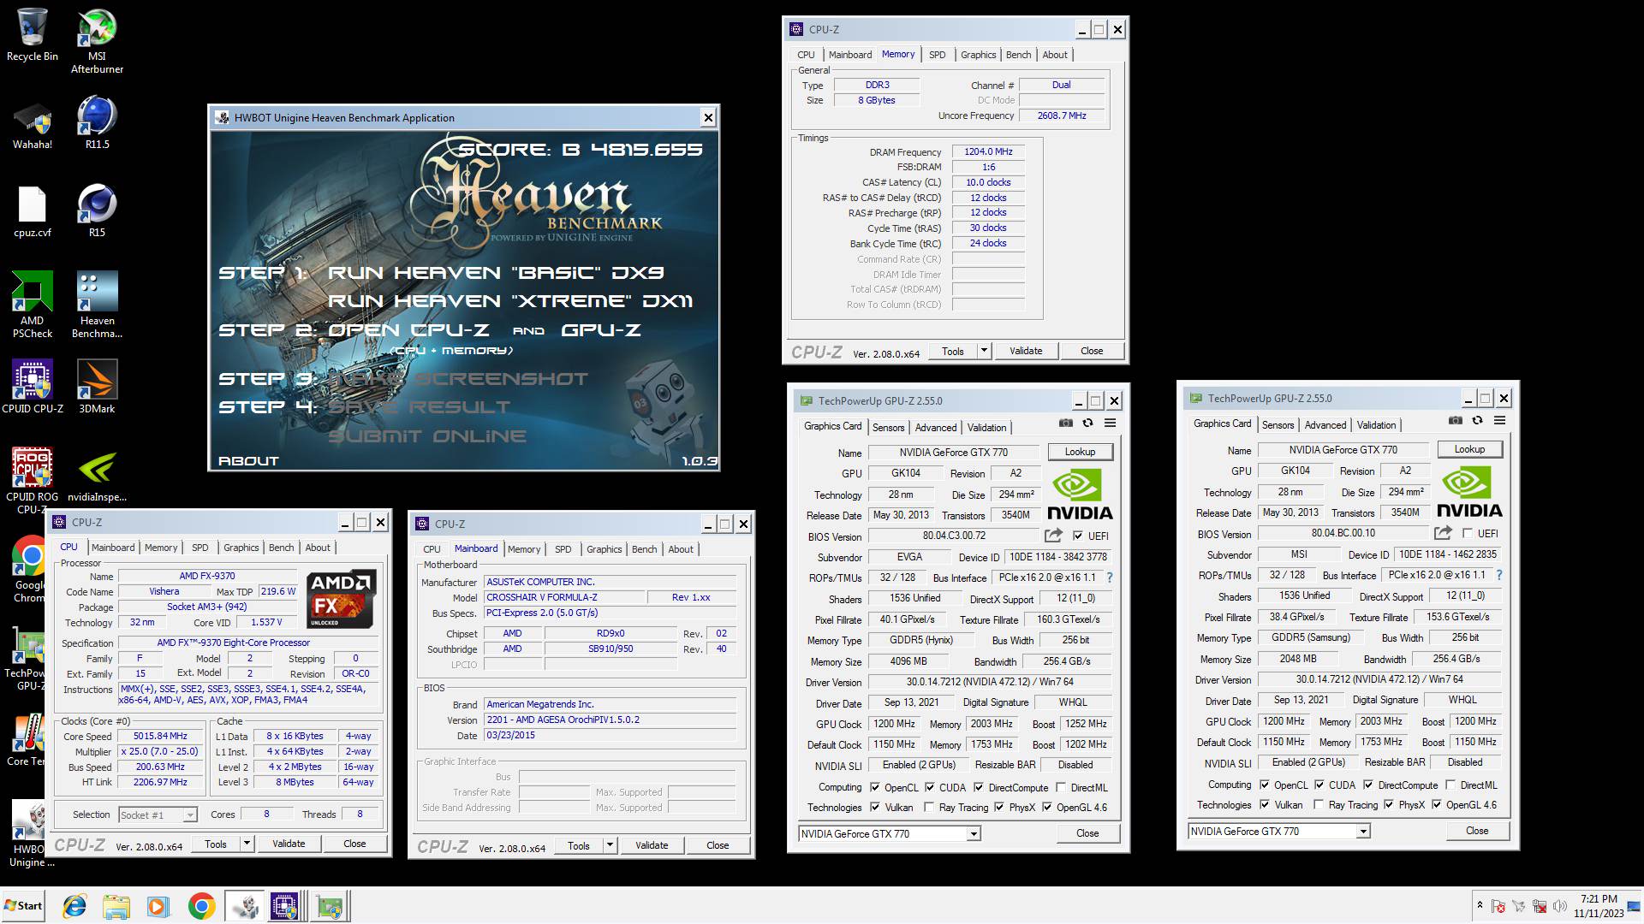The image size is (1644, 924).
Task: Open GPU selector dropdown in left GPU-Z
Action: [x=974, y=833]
